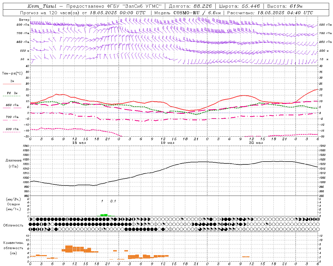Click the solid line sample under 2м legend

(12, 84)
